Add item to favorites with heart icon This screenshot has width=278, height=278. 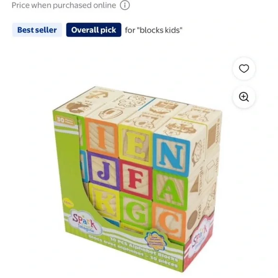click(x=244, y=69)
